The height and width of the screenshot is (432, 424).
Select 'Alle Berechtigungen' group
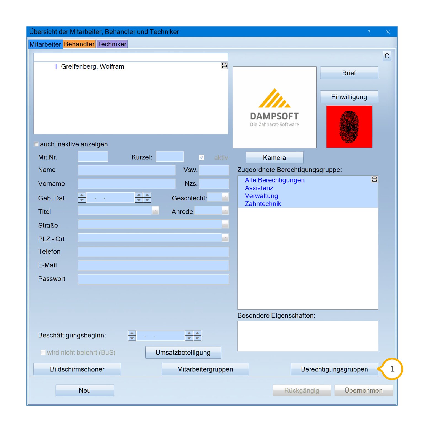[x=275, y=180]
